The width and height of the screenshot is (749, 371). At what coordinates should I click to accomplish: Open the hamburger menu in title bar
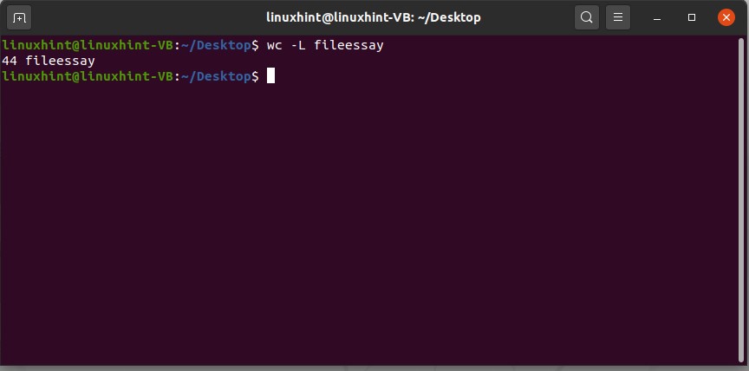click(617, 17)
